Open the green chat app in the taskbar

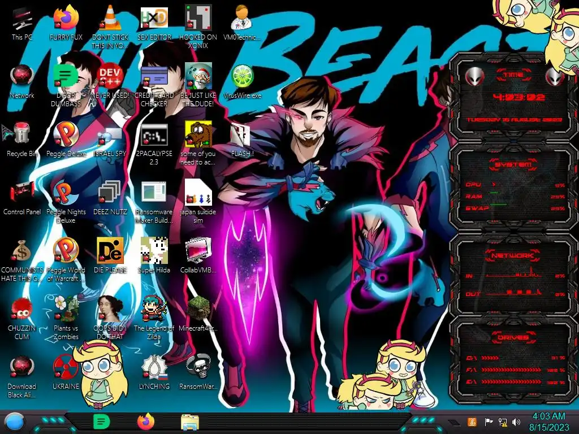tap(102, 422)
